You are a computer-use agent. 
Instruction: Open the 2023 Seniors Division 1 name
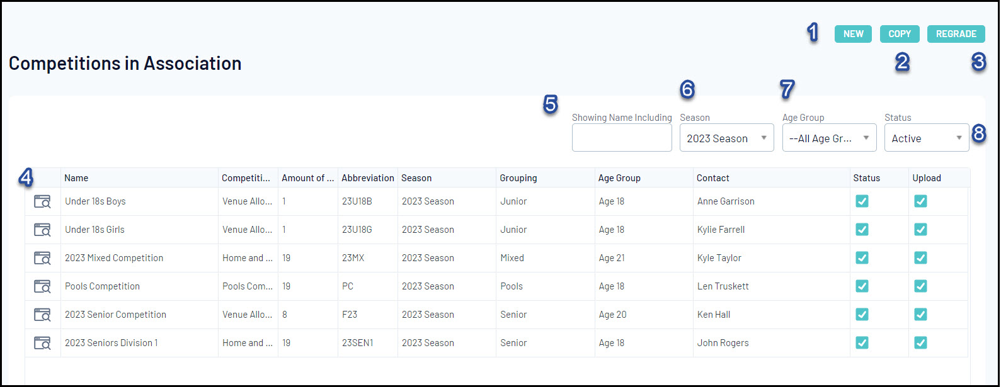point(111,343)
